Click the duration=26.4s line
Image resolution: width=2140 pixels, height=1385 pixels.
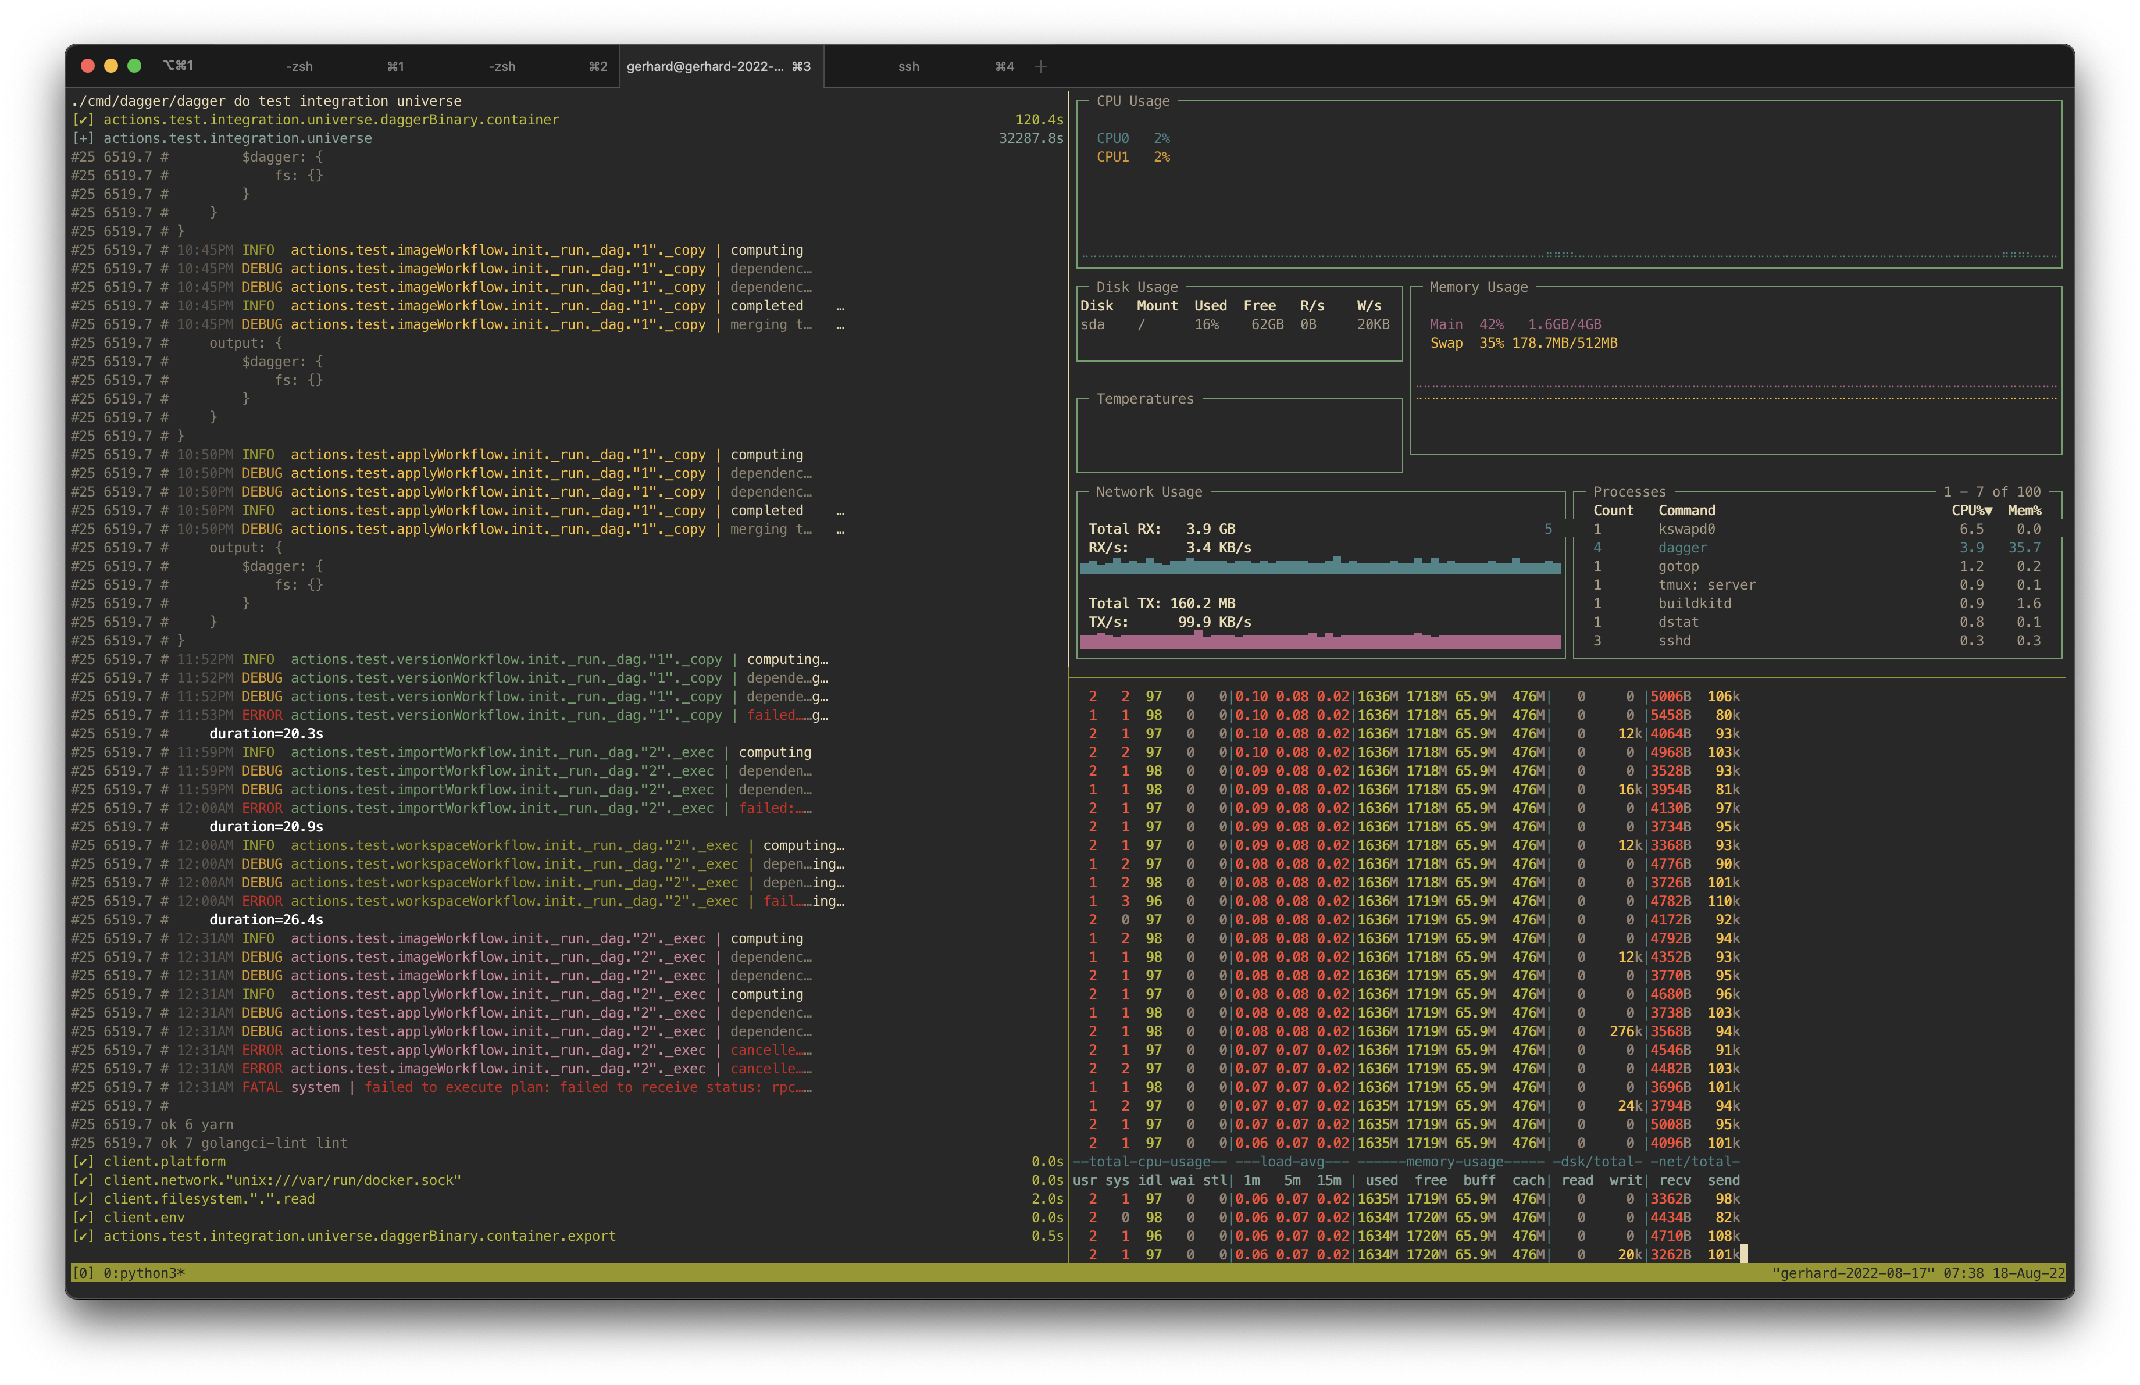(x=266, y=920)
